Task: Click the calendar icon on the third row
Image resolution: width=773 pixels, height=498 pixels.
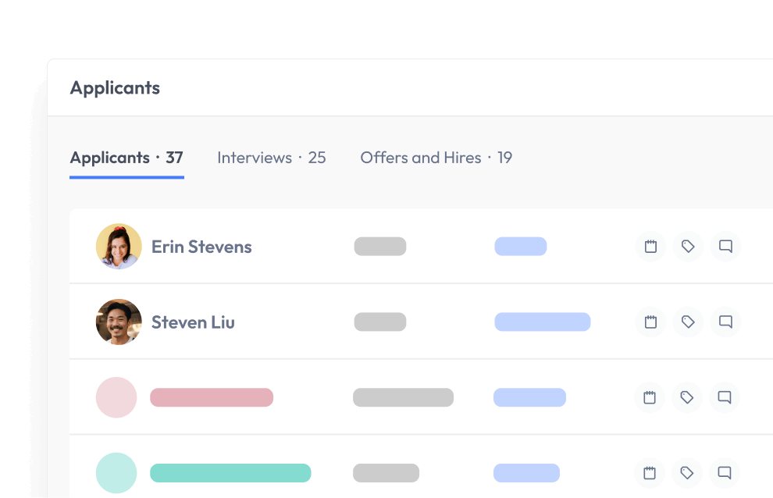Action: 649,397
